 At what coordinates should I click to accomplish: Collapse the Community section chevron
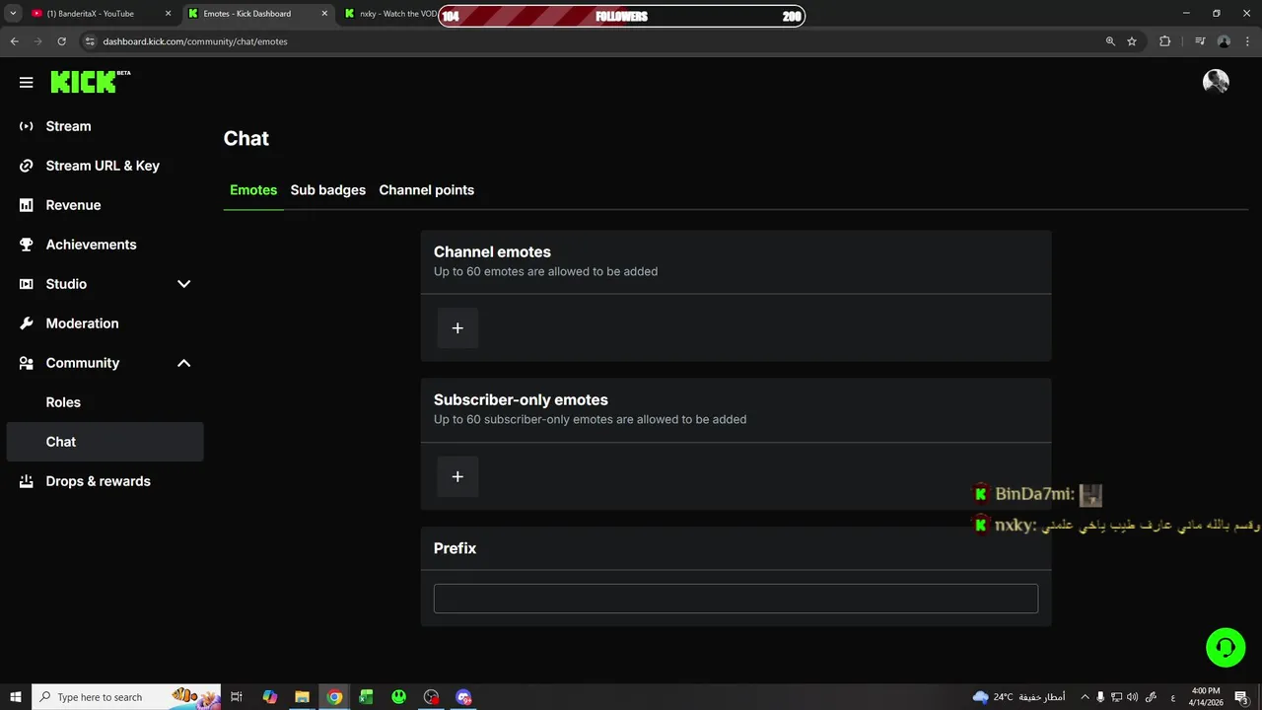click(183, 363)
